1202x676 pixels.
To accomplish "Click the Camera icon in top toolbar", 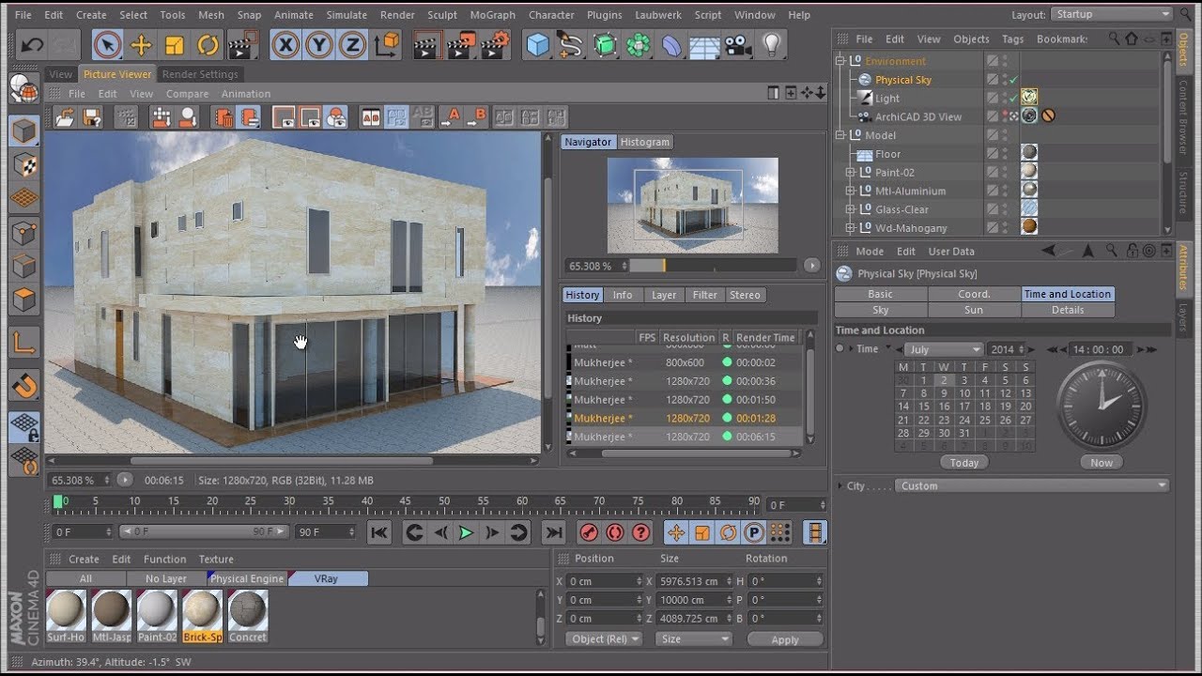I will click(738, 44).
